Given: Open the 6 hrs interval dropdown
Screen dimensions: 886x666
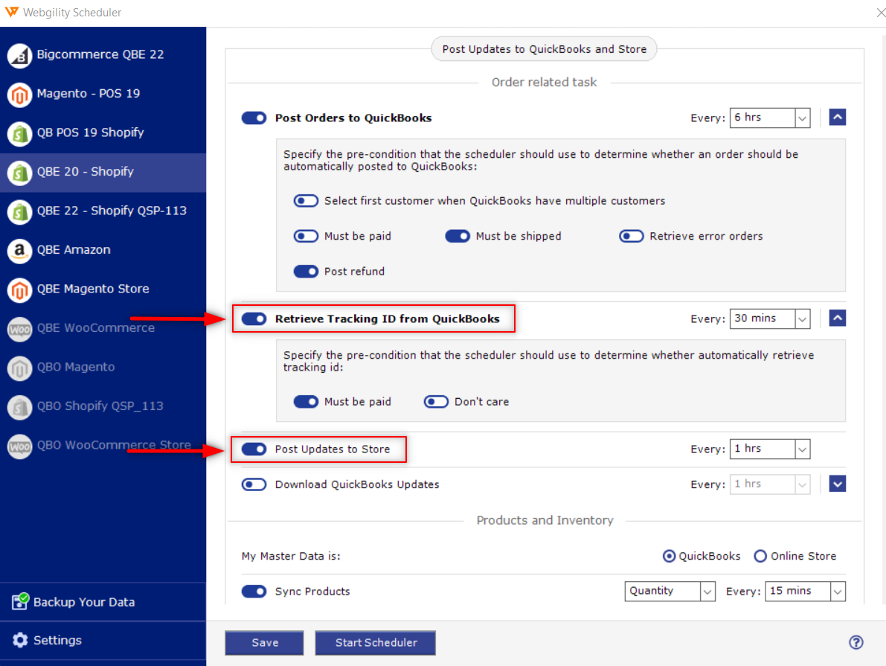Looking at the screenshot, I should point(770,118).
